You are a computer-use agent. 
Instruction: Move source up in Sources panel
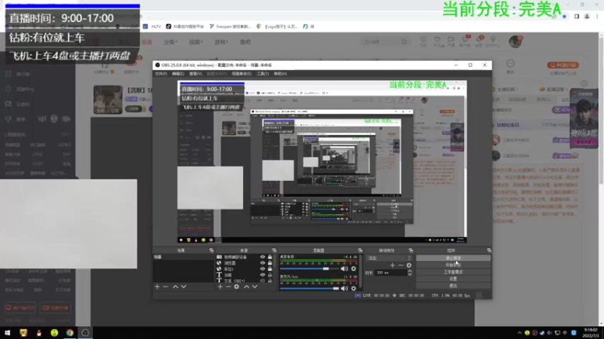click(247, 287)
